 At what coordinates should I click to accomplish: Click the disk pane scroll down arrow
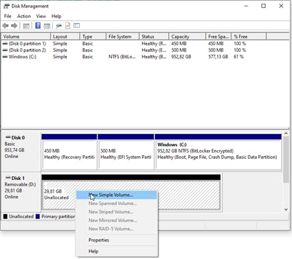[x=286, y=210]
